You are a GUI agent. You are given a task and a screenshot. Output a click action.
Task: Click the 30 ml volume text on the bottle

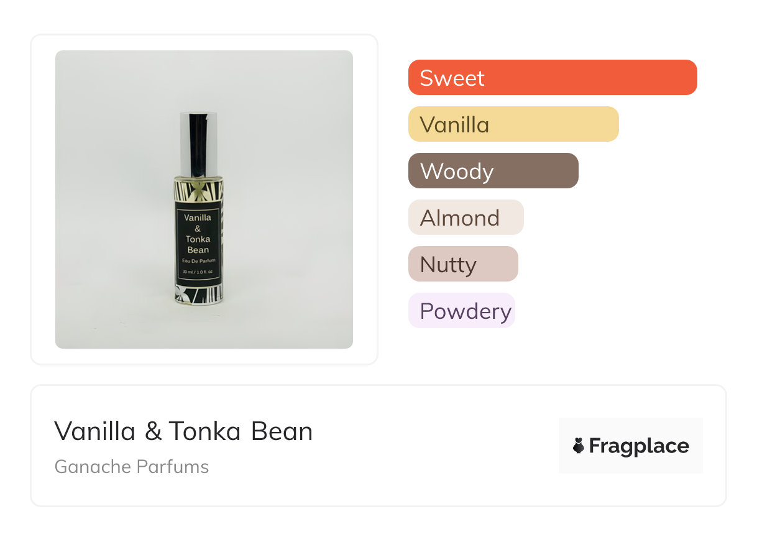click(198, 272)
